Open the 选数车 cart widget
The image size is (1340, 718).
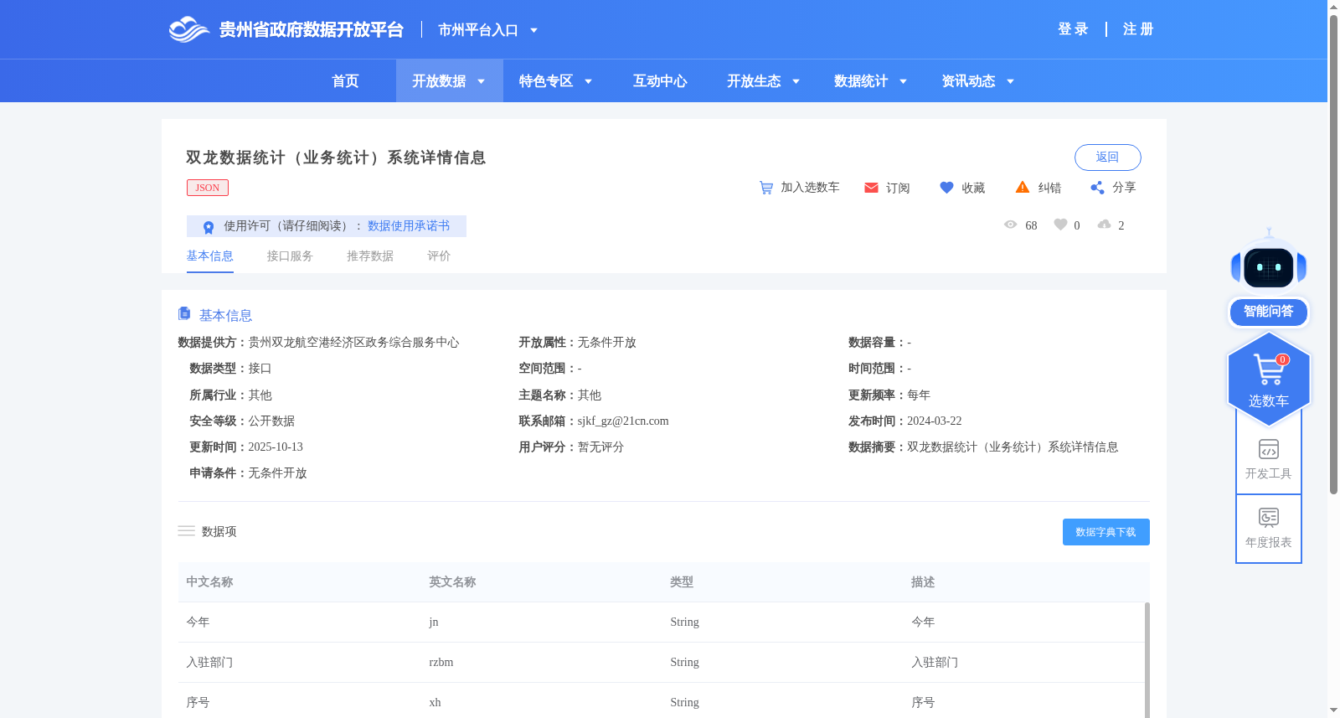point(1269,379)
